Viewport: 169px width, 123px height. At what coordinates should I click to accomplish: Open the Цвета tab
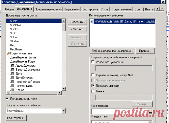coord(149,9)
